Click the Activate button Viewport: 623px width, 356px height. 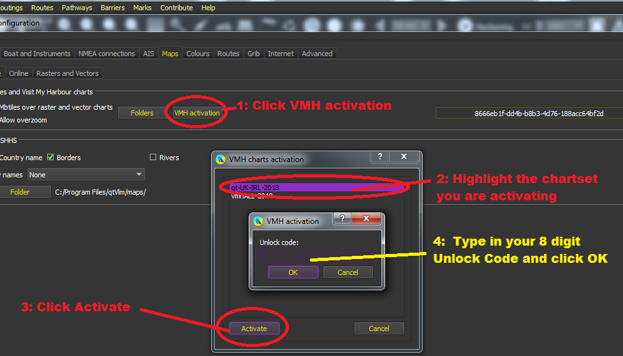point(254,329)
